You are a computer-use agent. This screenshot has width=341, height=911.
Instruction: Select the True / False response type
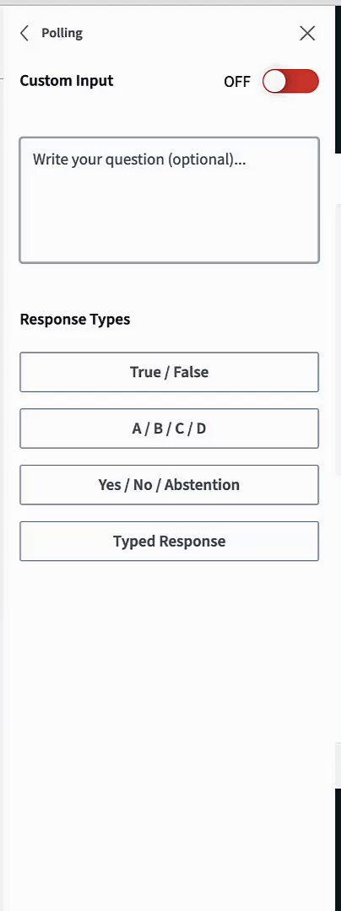[169, 372]
